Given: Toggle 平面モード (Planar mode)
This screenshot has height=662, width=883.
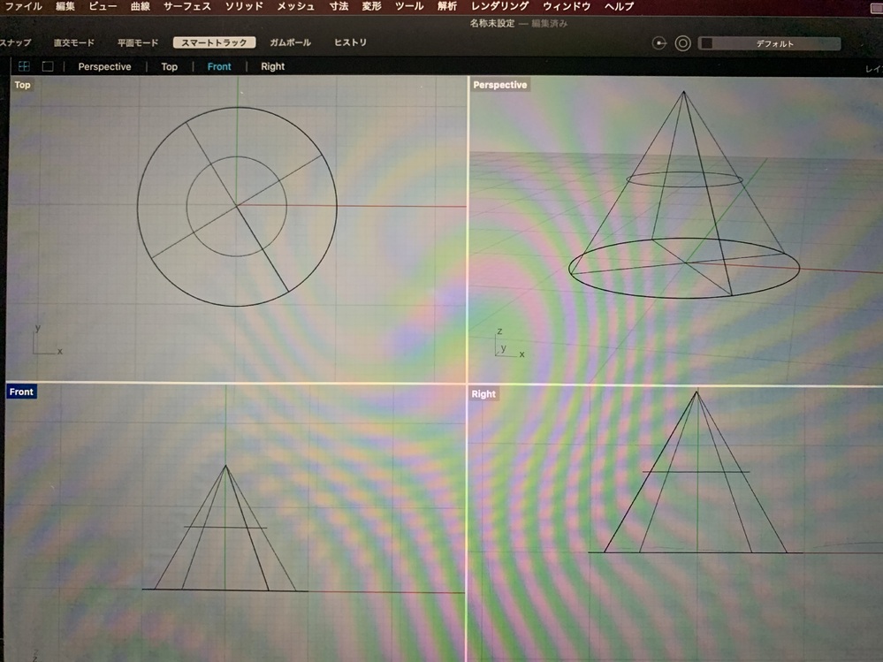Looking at the screenshot, I should [x=138, y=42].
